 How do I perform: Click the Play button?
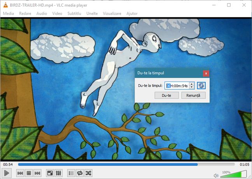(7, 173)
